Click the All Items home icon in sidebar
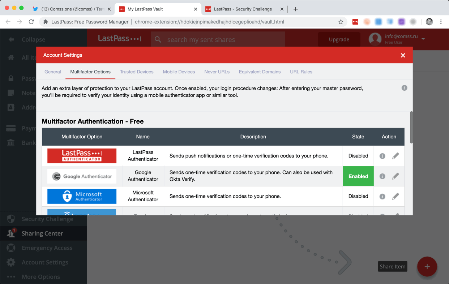The height and width of the screenshot is (284, 449). click(x=11, y=57)
